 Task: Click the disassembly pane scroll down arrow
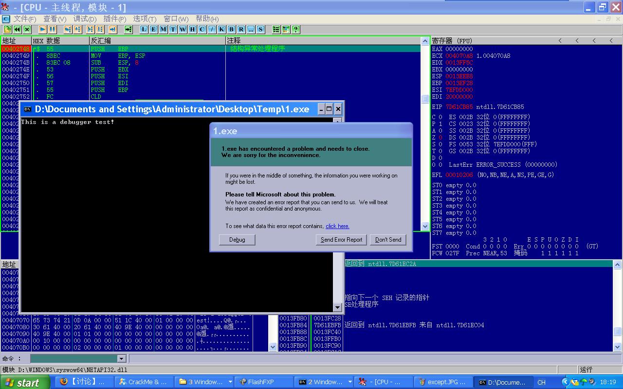tap(425, 226)
